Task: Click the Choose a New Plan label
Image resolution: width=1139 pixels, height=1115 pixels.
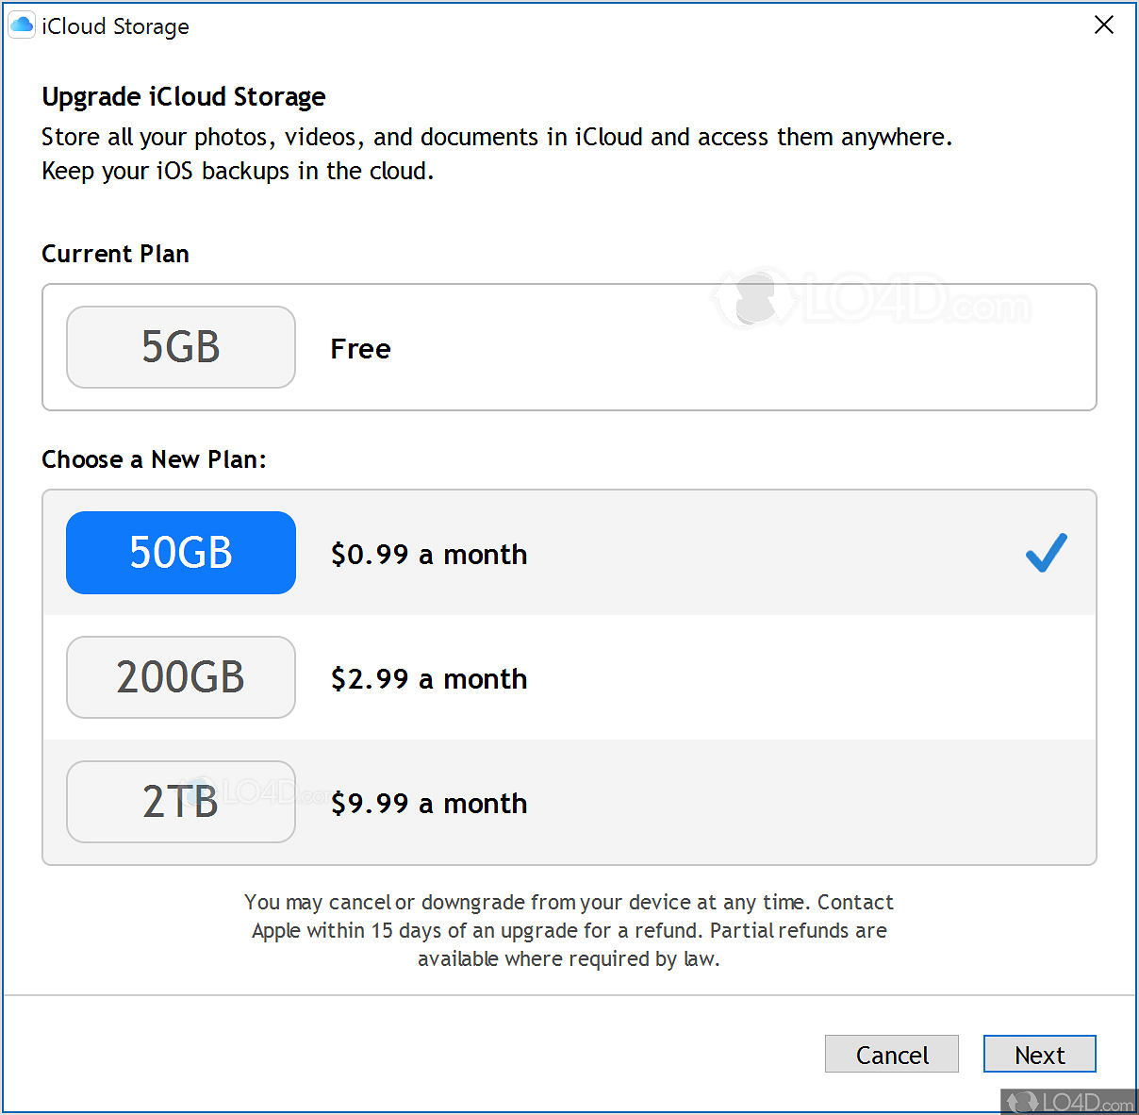Action: 154,459
